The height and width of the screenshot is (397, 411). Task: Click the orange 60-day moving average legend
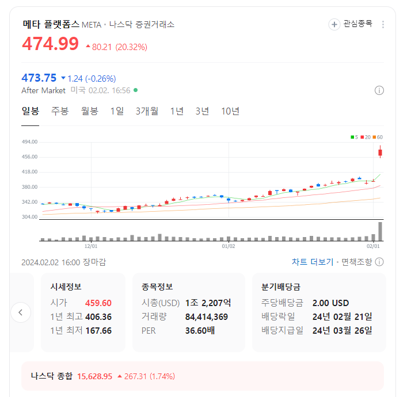(x=378, y=137)
